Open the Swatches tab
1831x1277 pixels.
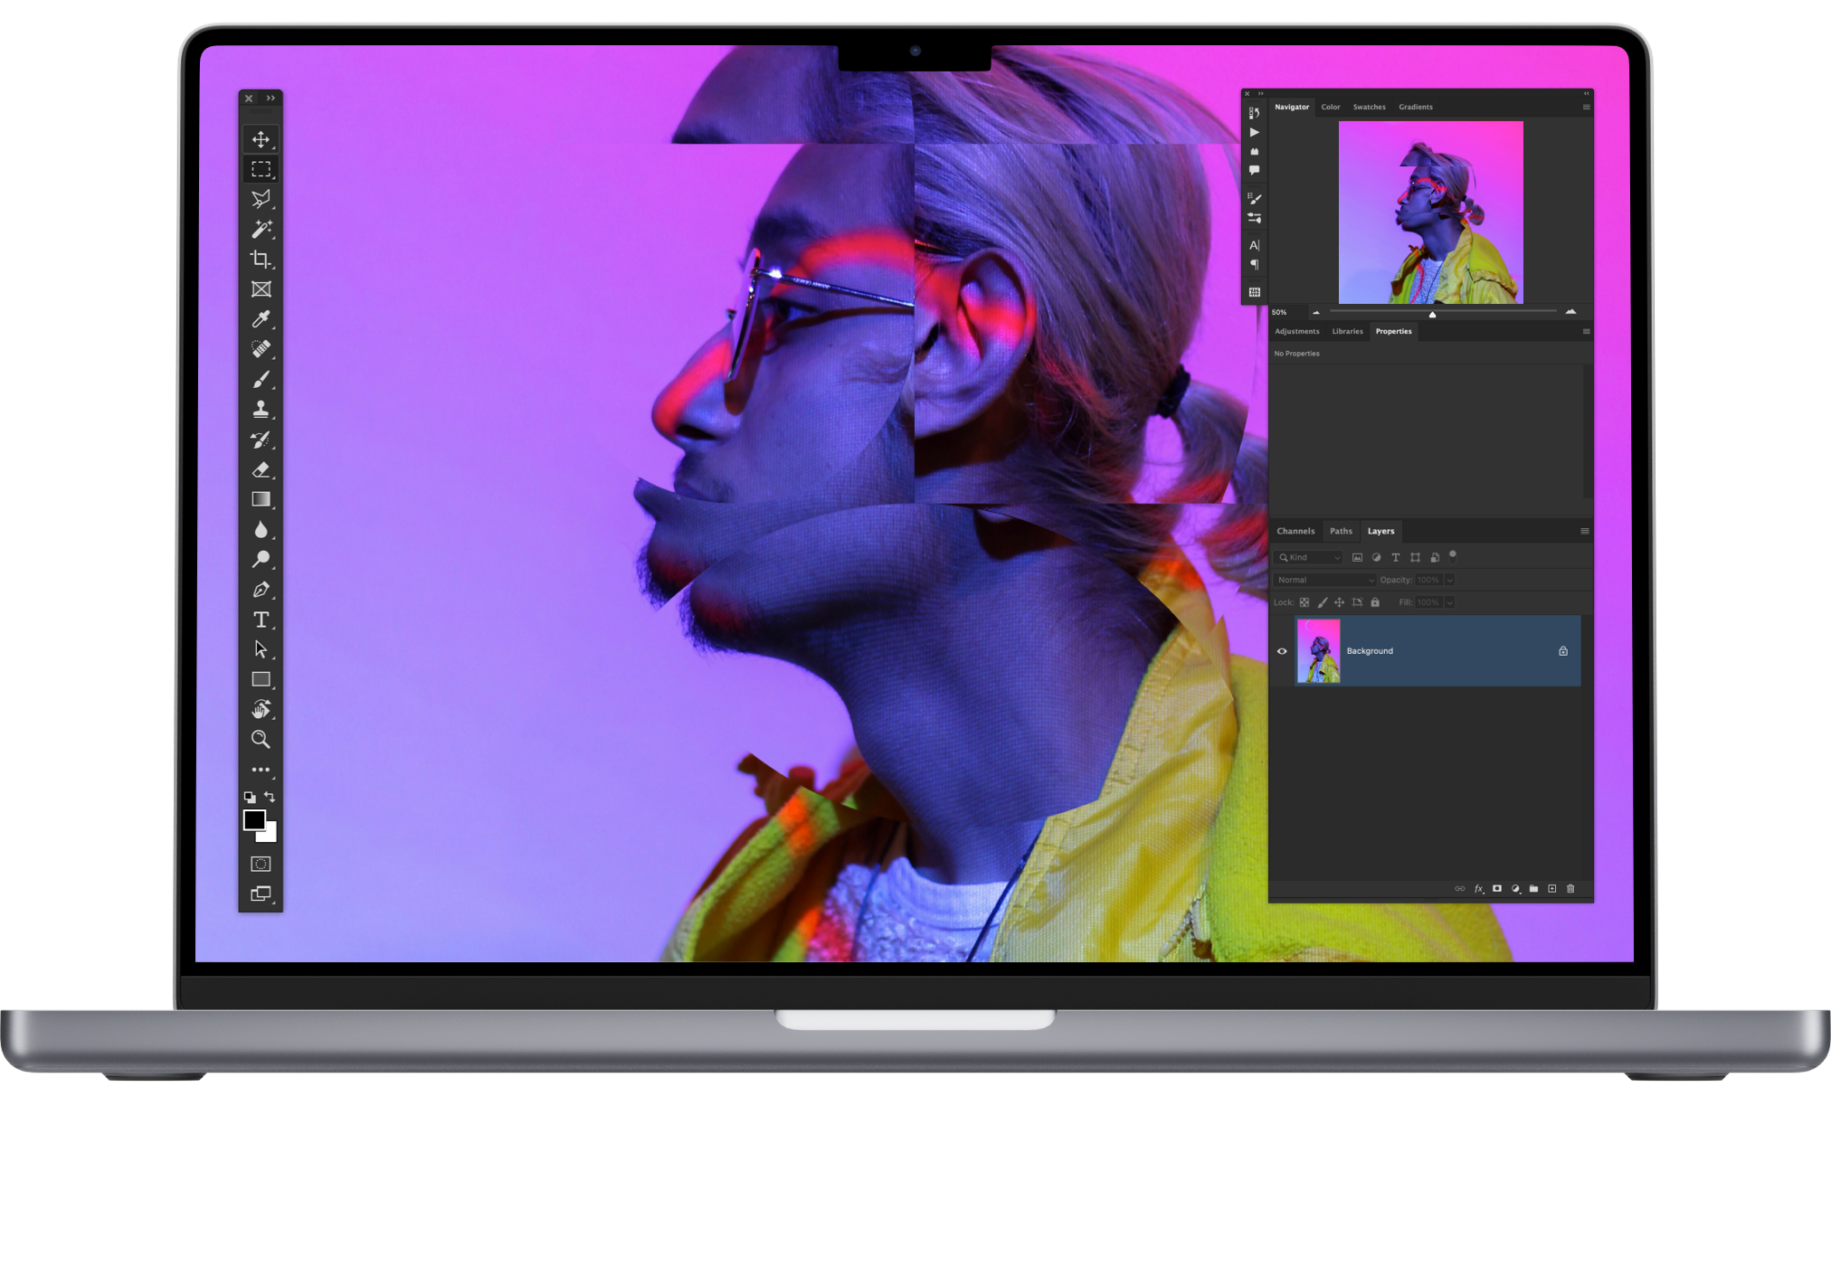click(x=1369, y=107)
